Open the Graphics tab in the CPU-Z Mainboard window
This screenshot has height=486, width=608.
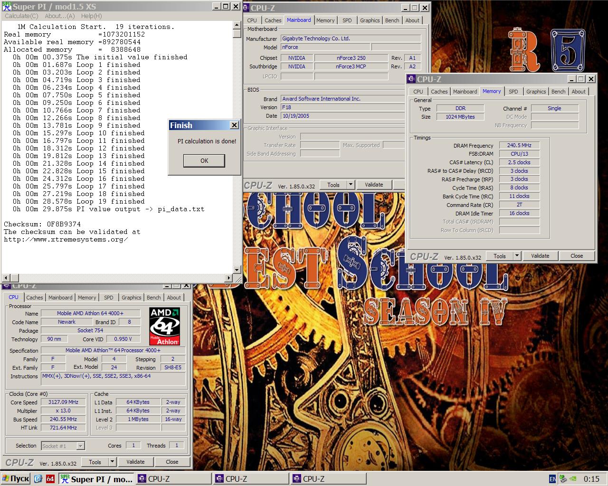[x=370, y=20]
